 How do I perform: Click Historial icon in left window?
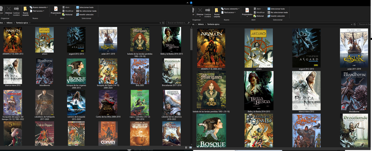[x=64, y=15]
